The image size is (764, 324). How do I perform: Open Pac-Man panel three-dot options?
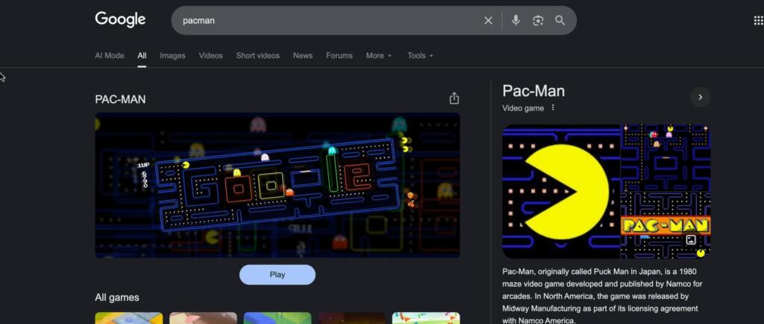tap(553, 108)
